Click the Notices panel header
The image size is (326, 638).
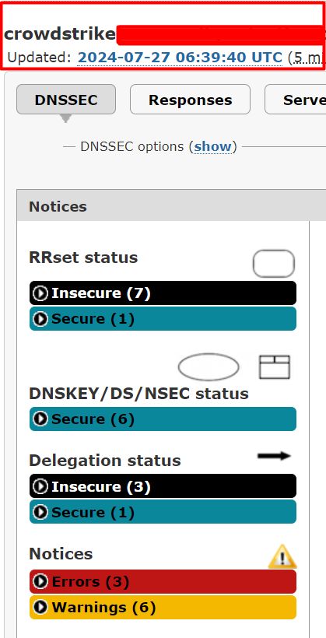point(171,206)
